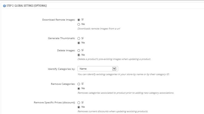This screenshot has width=204, height=114.
Task: Select Sí for Delete Images
Action: [x=79, y=51]
